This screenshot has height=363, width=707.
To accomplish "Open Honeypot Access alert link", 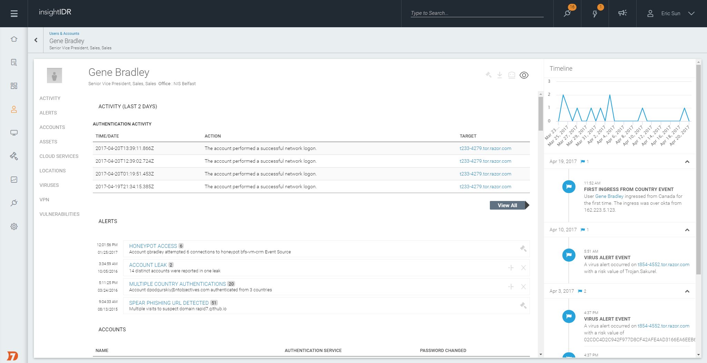I will (x=153, y=246).
